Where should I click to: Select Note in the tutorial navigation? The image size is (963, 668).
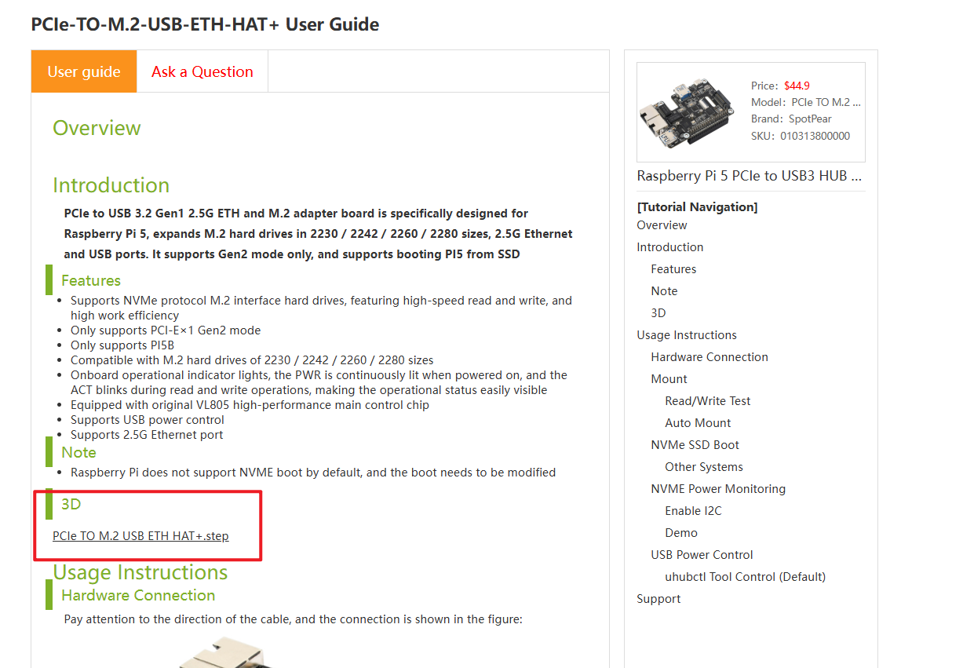tap(664, 291)
